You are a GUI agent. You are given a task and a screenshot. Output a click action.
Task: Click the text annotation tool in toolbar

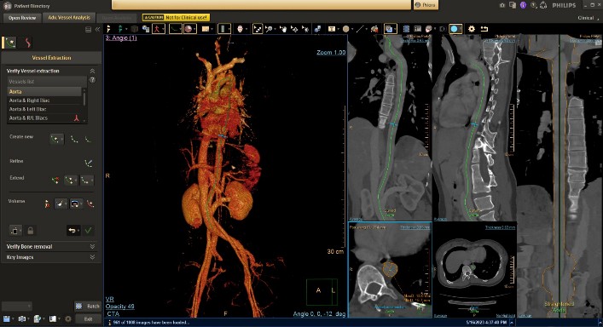click(331, 29)
